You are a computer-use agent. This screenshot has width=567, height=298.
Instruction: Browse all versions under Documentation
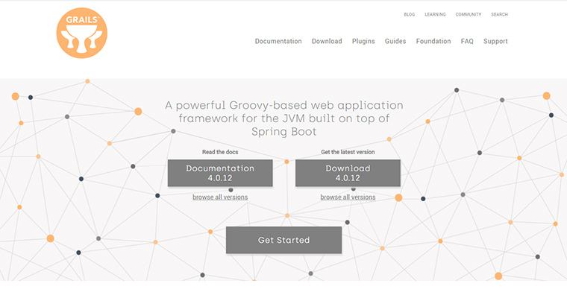coord(220,197)
